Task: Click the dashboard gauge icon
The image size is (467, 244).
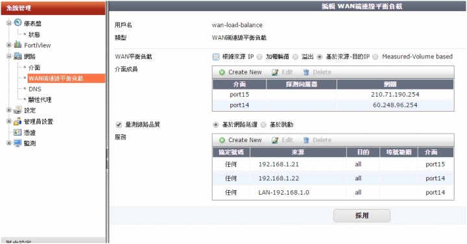Action: 18,23
